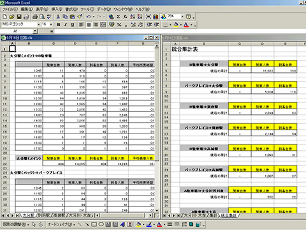Launch the Chart Wizard icon
Image resolution: width=306 pixels, height=230 pixels.
tap(156, 17)
